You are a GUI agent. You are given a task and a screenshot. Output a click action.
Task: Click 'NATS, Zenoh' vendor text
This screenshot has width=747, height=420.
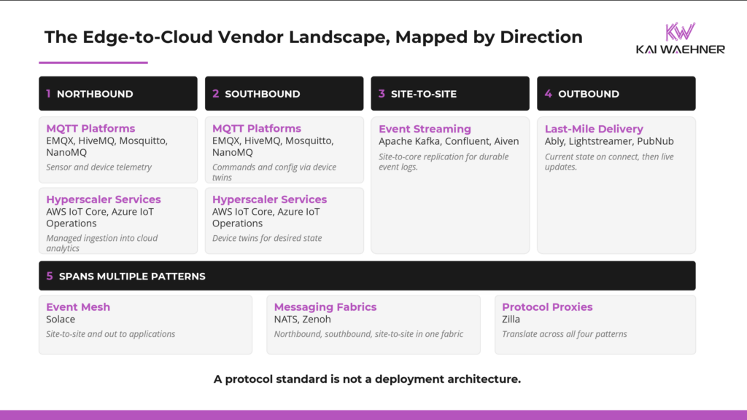click(x=303, y=320)
